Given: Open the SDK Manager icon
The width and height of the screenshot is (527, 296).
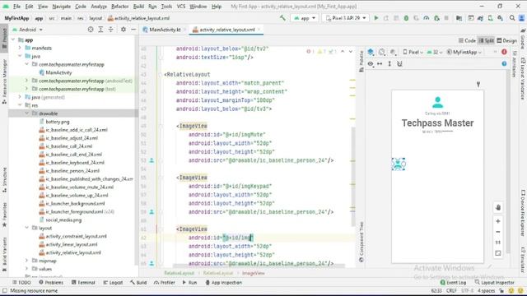Looking at the screenshot, I should point(501,18).
